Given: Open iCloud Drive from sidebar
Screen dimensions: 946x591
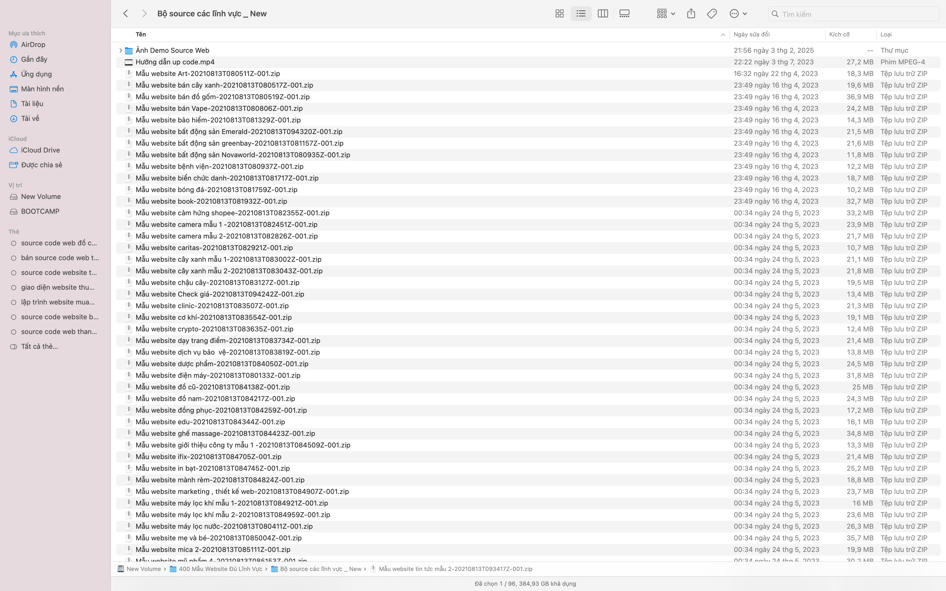Looking at the screenshot, I should pyautogui.click(x=40, y=150).
